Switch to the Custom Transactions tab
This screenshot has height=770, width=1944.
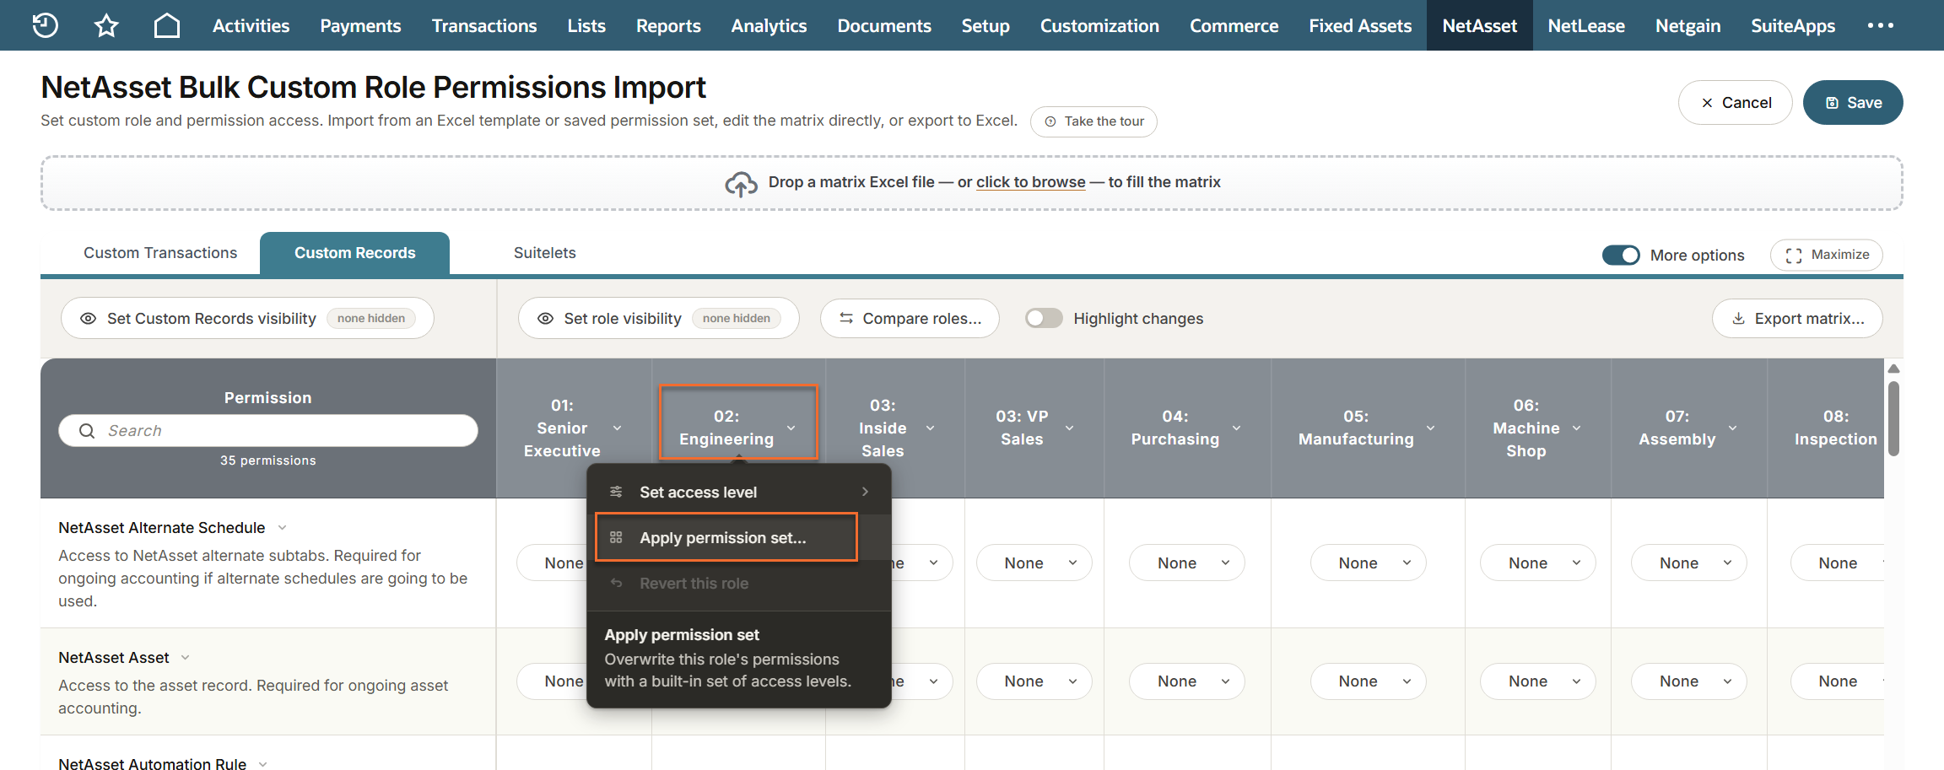coord(160,253)
